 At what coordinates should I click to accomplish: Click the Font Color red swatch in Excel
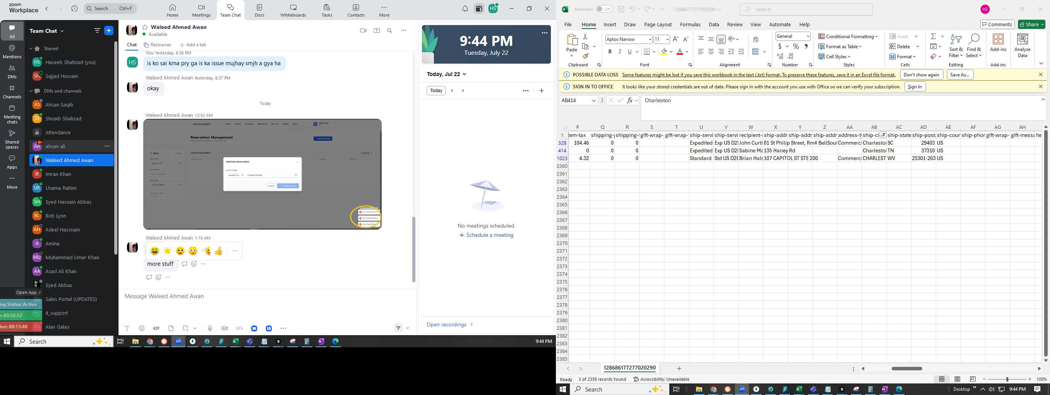pyautogui.click(x=679, y=52)
